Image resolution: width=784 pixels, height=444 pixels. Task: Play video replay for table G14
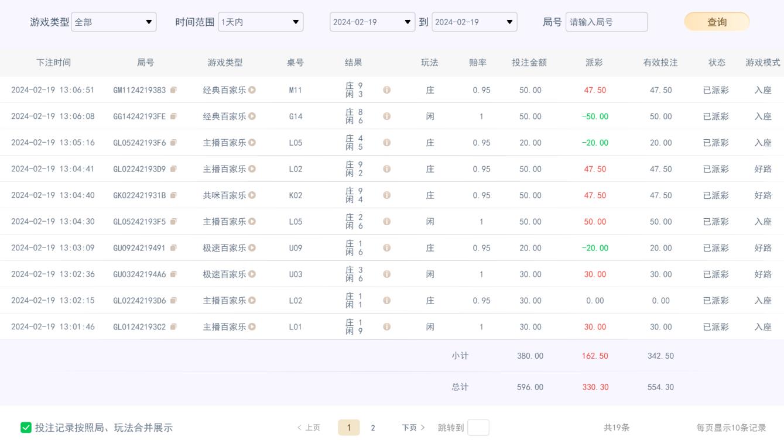(252, 116)
